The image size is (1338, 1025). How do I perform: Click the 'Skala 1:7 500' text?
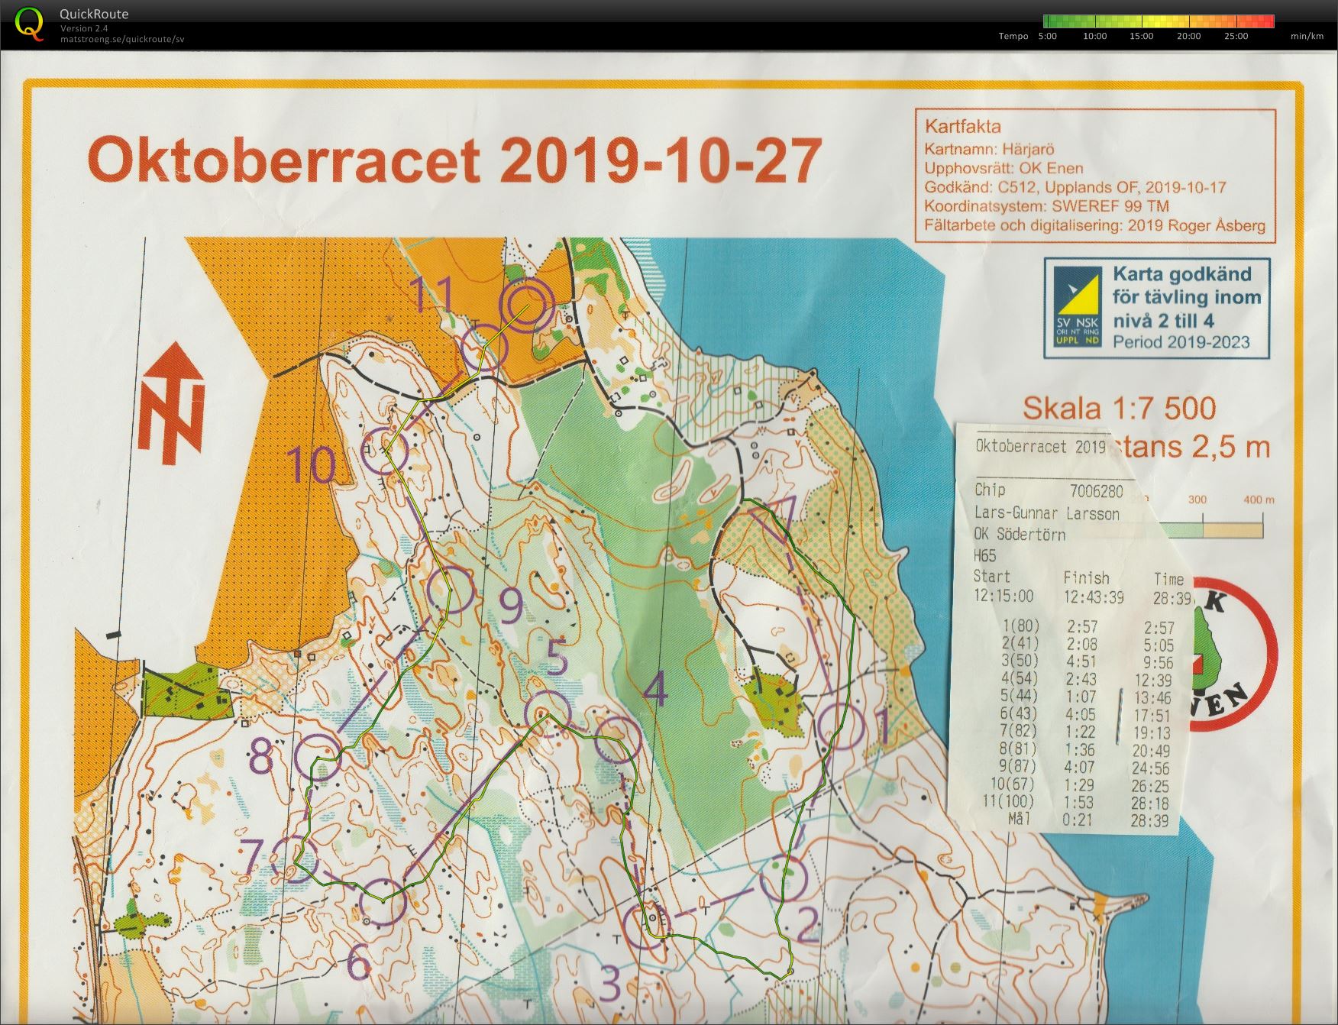tap(1119, 408)
